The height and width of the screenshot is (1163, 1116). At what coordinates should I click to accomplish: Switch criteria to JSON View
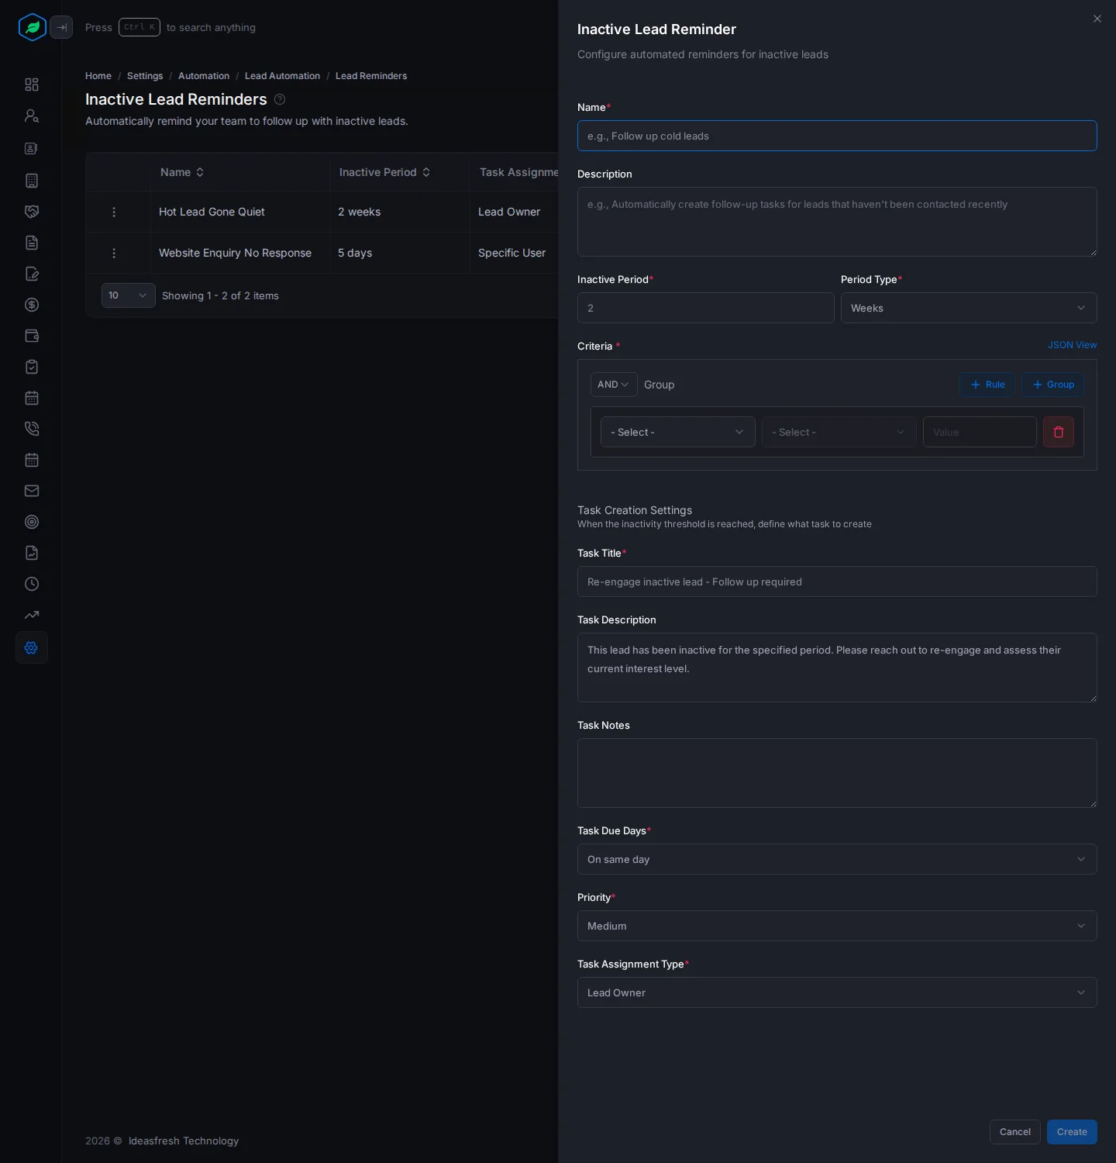(x=1073, y=345)
